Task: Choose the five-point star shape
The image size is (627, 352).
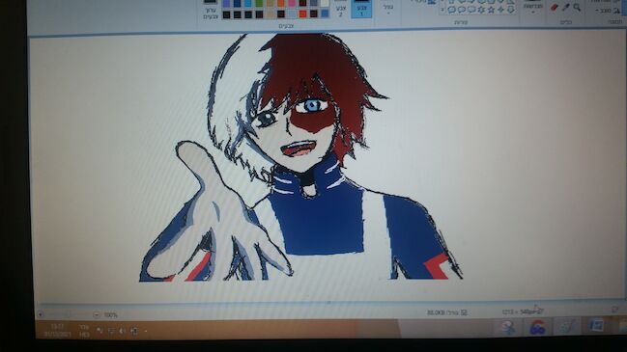Action: 491,10
